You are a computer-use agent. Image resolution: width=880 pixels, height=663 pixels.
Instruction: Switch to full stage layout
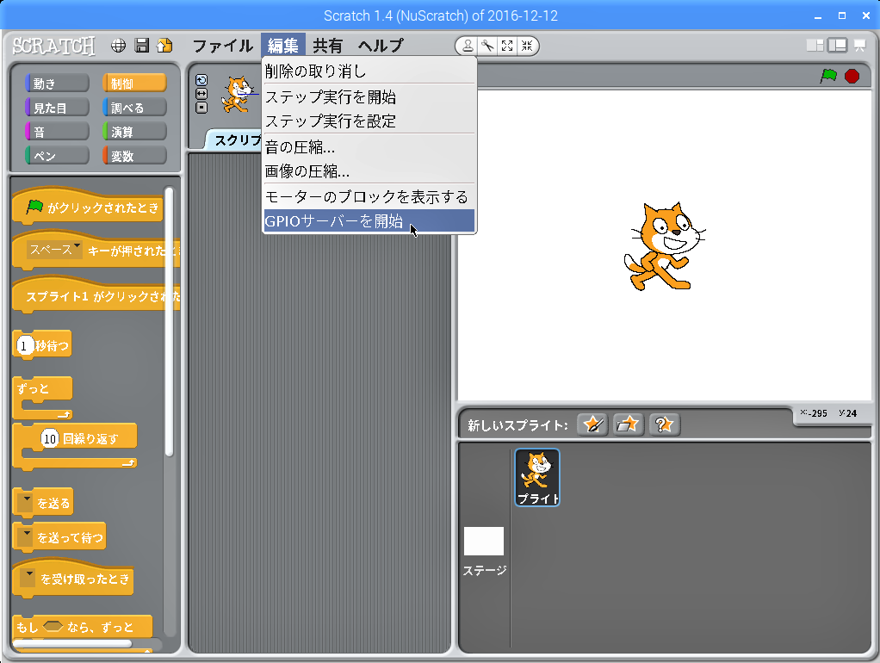[x=837, y=46]
